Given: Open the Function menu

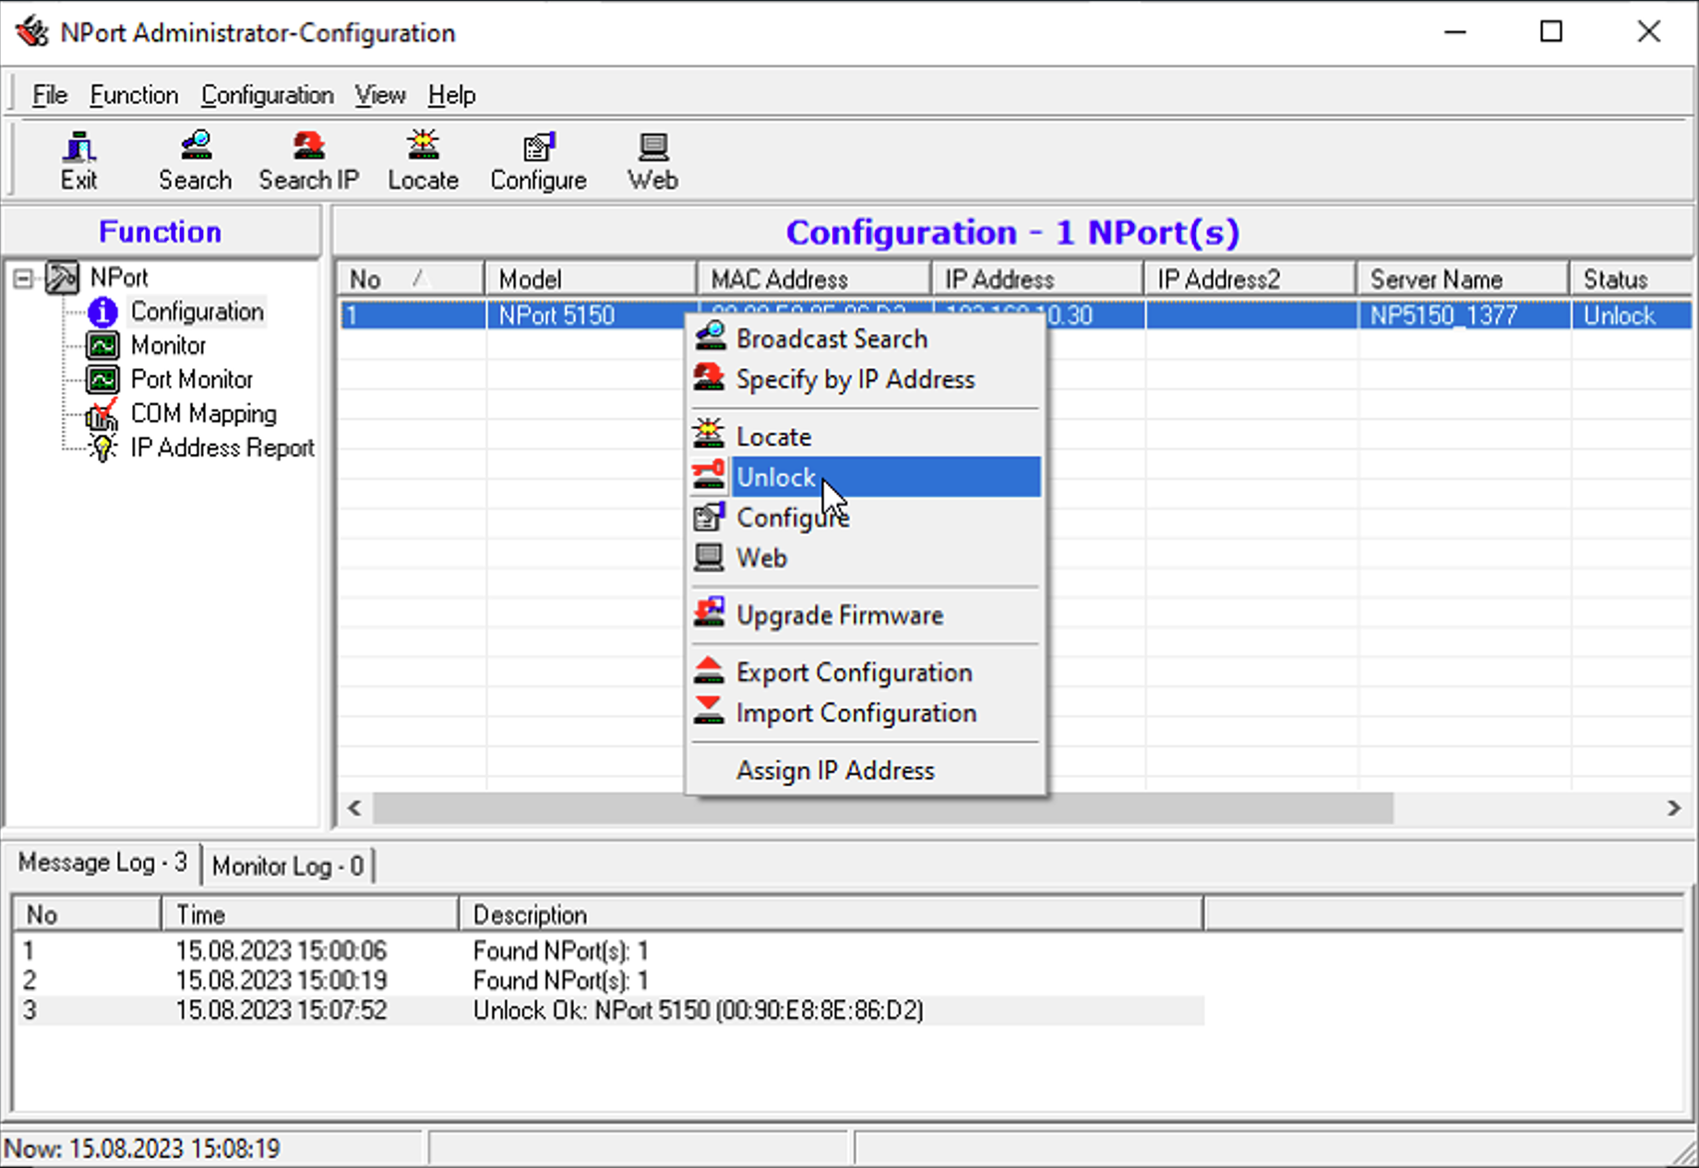Looking at the screenshot, I should [134, 95].
